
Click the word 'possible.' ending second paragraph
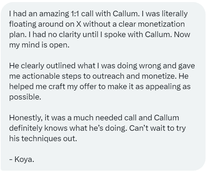coord(25,97)
